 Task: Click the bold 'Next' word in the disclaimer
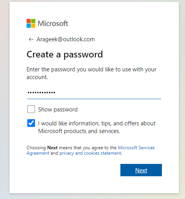coord(52,148)
